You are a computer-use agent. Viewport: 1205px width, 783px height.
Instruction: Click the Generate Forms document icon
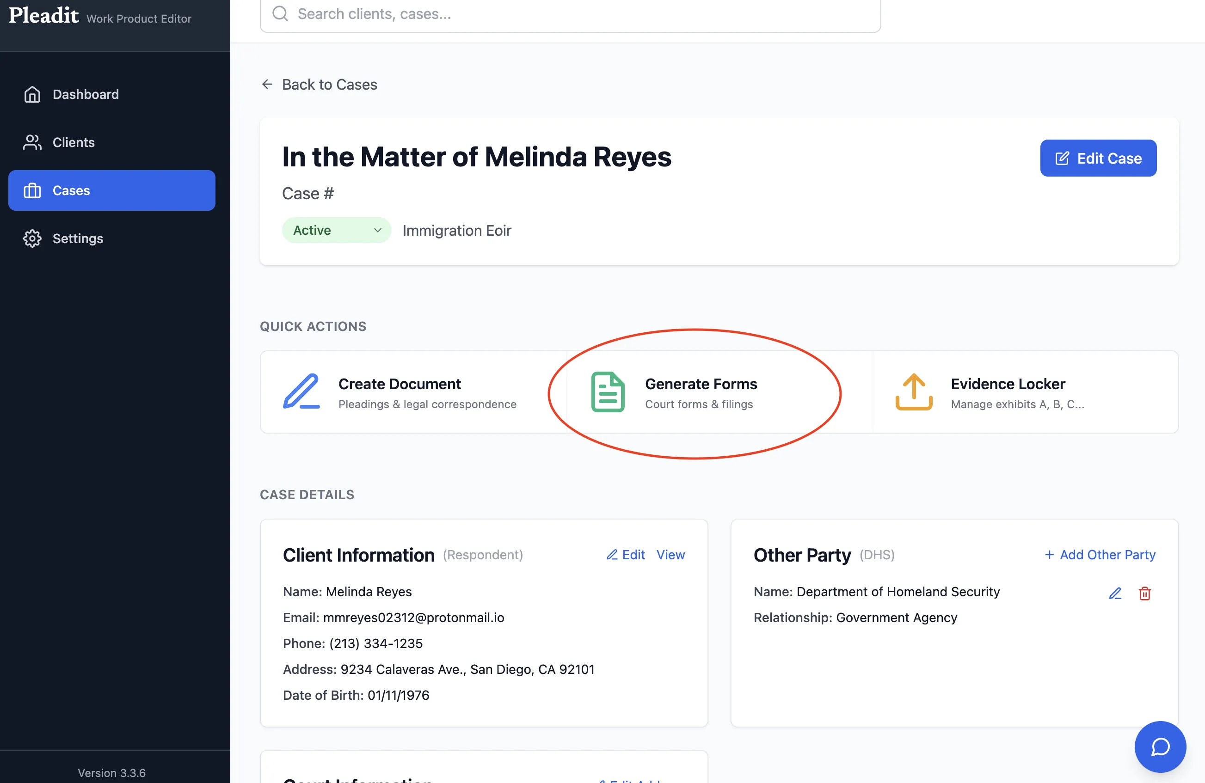click(608, 392)
